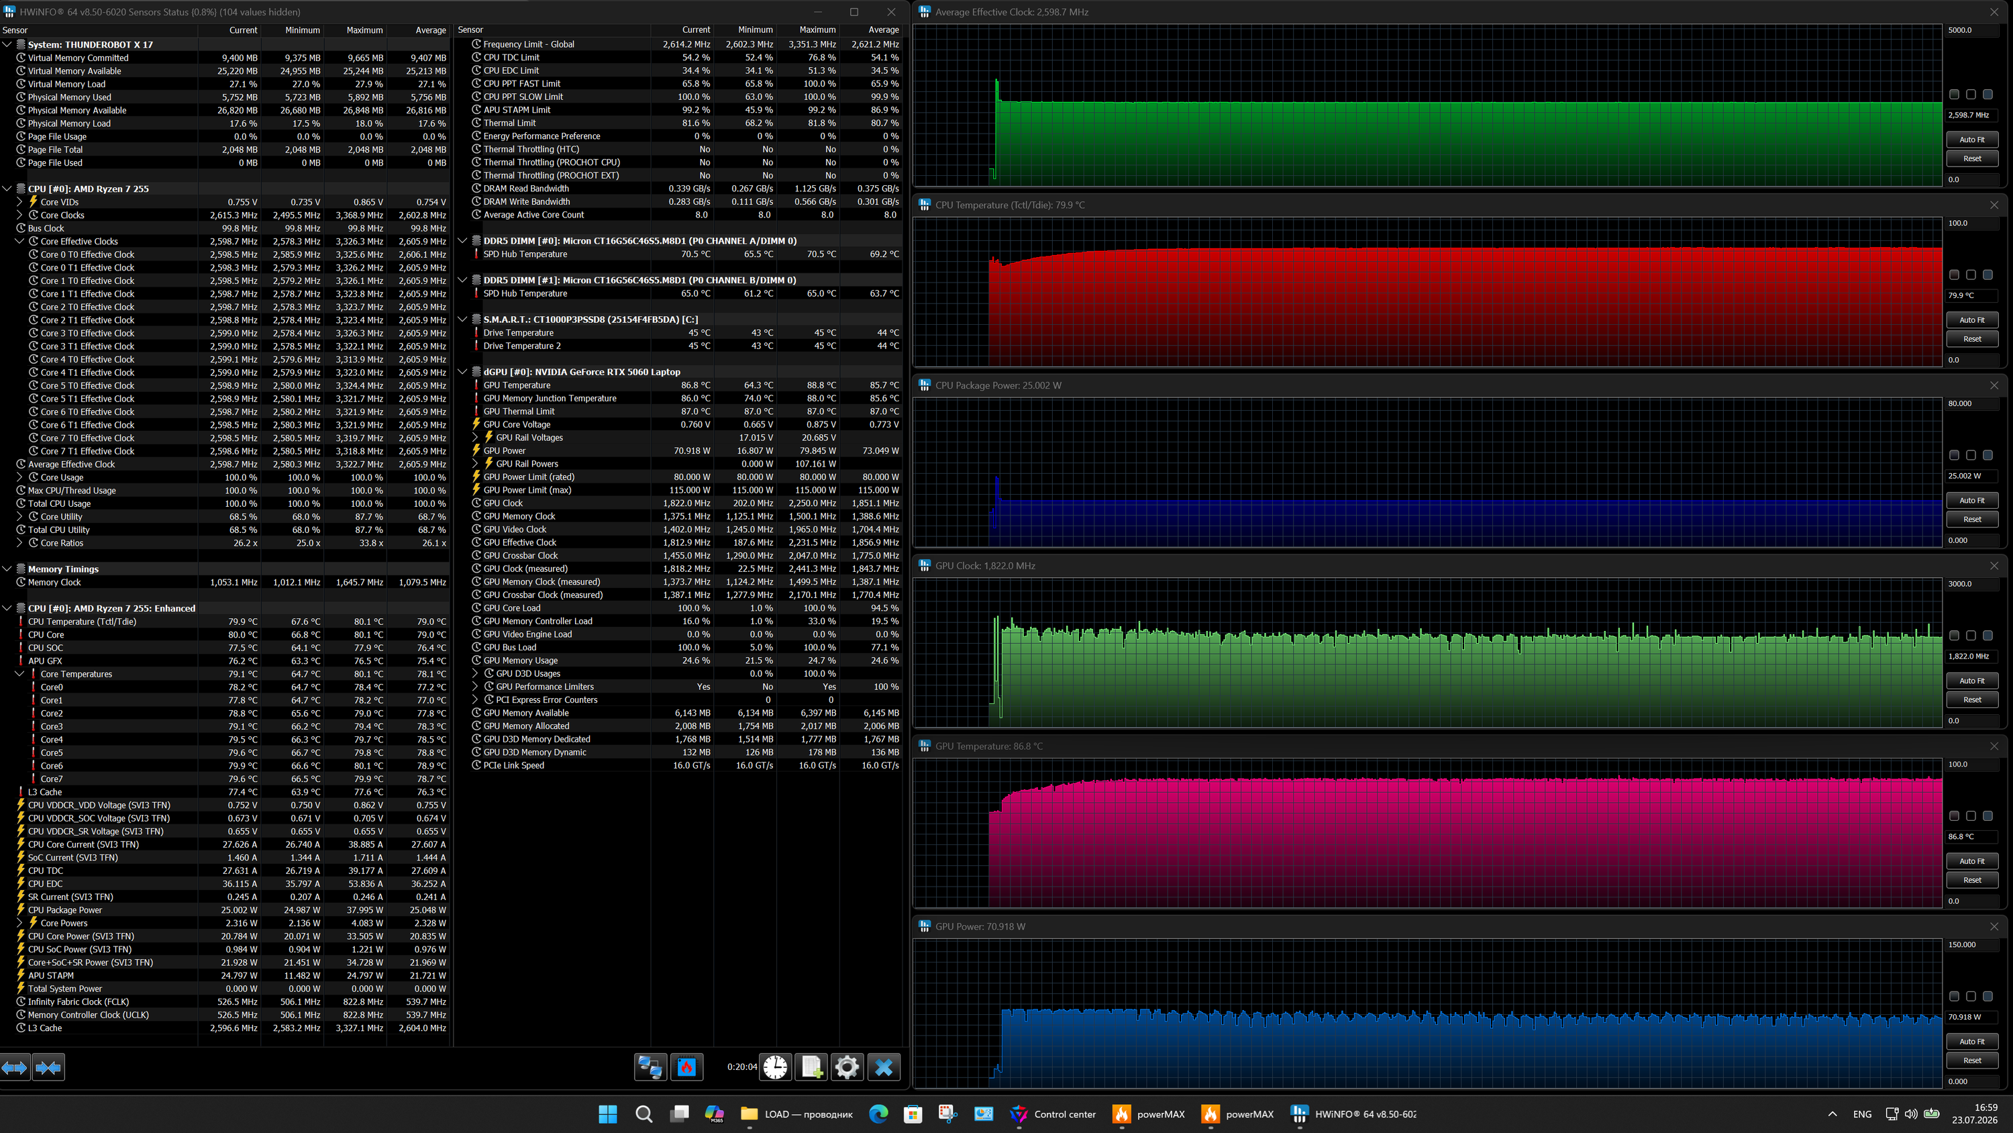Click Reset in Average Effective Clock graph
Viewport: 2013px width, 1133px height.
1971,158
